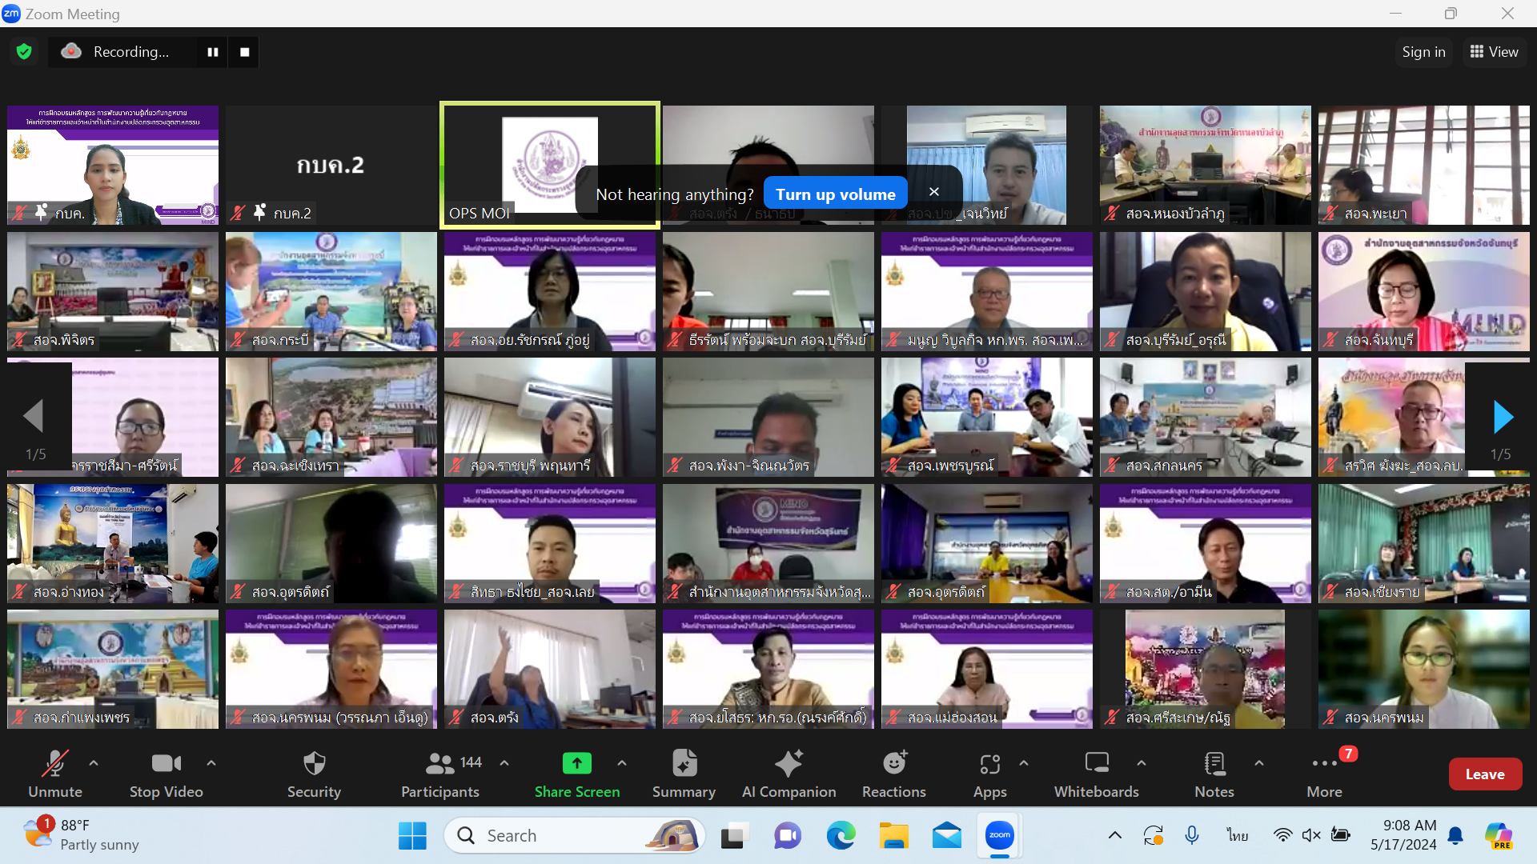The height and width of the screenshot is (864, 1537).
Task: Expand audio options arrow beside Unmute
Action: click(x=94, y=763)
